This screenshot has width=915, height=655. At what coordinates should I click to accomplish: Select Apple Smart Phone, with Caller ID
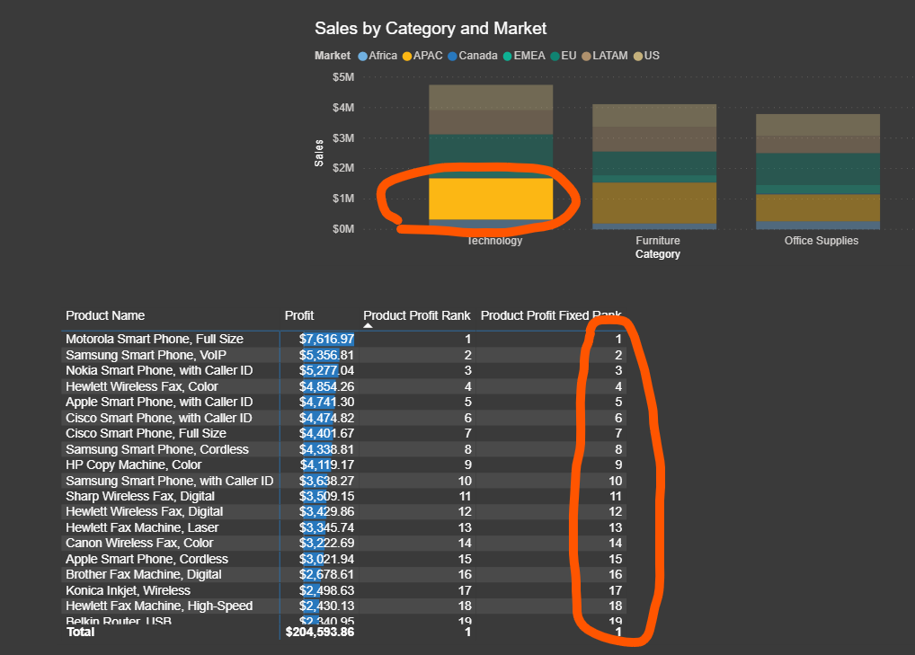(x=343, y=402)
